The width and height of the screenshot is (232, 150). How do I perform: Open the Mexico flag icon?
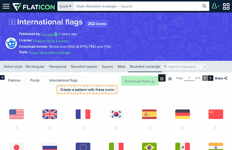coord(182,146)
